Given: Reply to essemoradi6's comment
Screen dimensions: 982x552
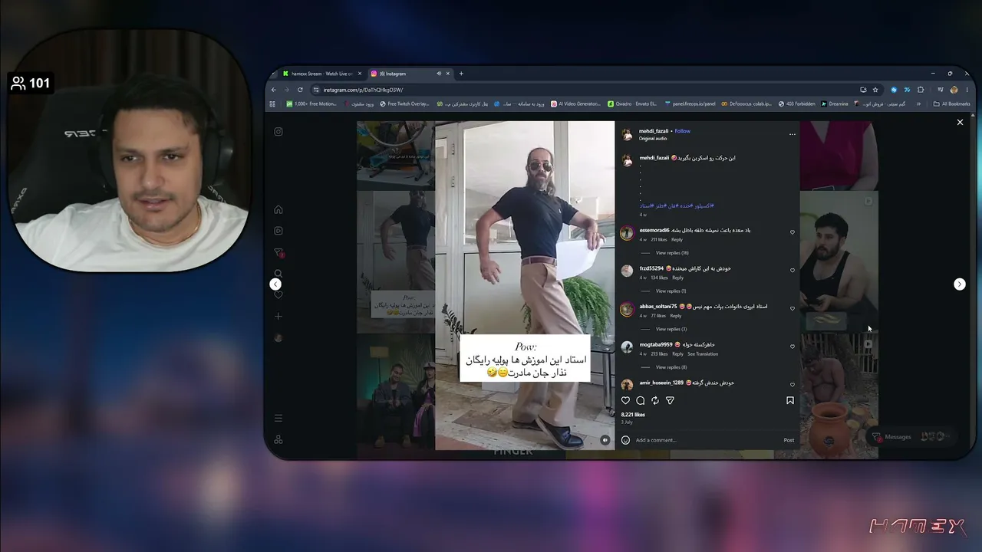Looking at the screenshot, I should click(677, 240).
